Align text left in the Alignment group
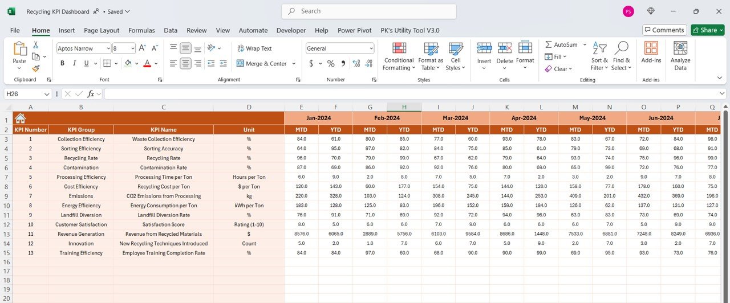This screenshot has width=730, height=303. [x=173, y=63]
